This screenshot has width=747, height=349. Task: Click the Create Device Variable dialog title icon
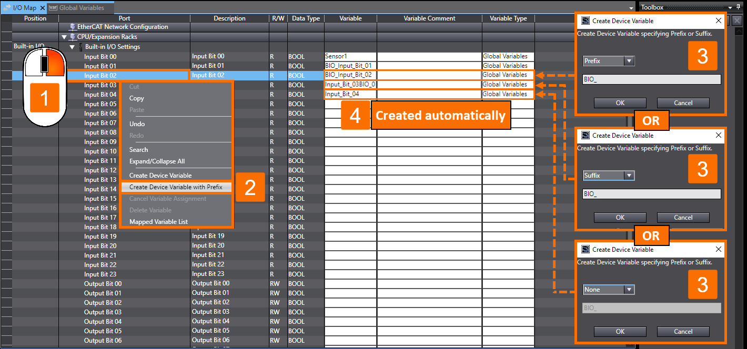[x=586, y=21]
